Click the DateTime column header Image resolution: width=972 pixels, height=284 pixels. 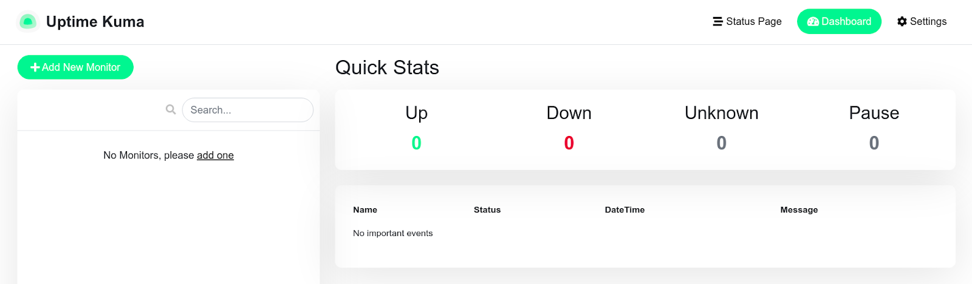tap(625, 210)
